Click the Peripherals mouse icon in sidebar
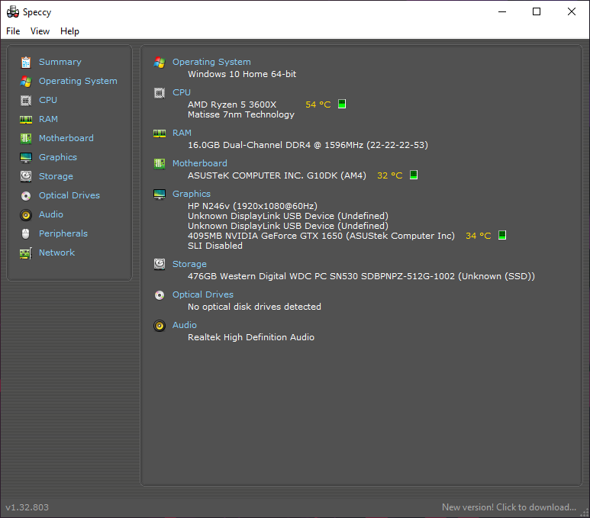Screen dimensions: 590x518 (x=26, y=233)
